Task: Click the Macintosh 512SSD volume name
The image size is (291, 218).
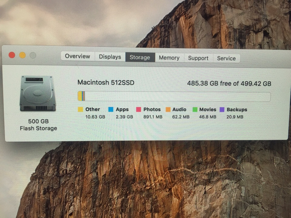Action: tap(106, 82)
